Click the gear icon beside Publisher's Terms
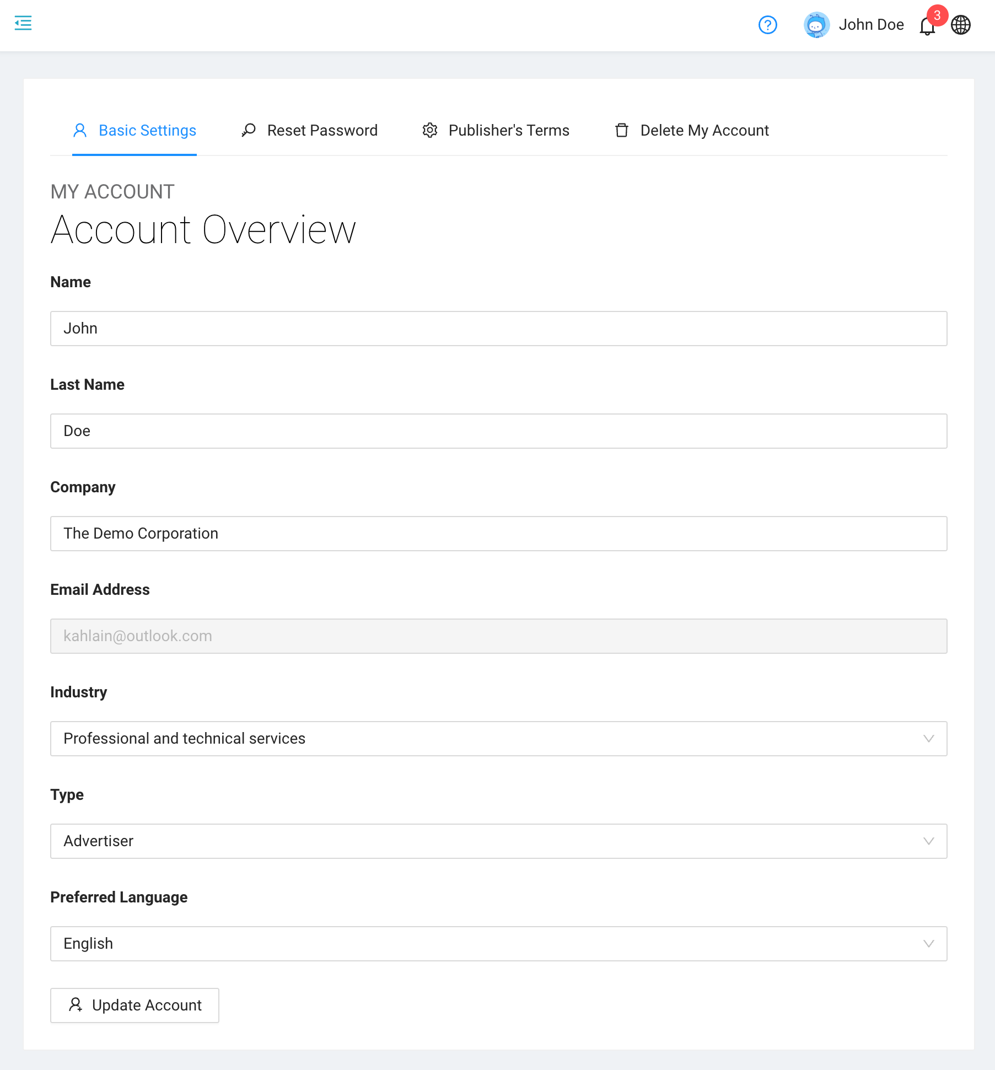This screenshot has width=995, height=1070. [x=430, y=130]
